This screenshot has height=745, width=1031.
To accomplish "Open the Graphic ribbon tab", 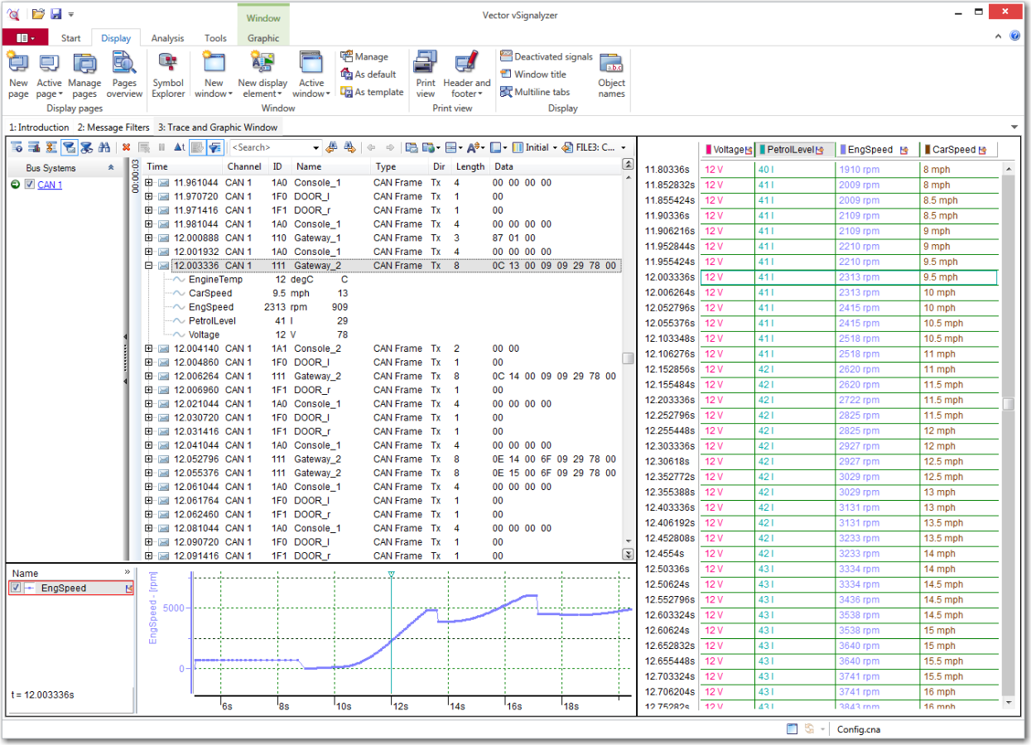I will [263, 38].
